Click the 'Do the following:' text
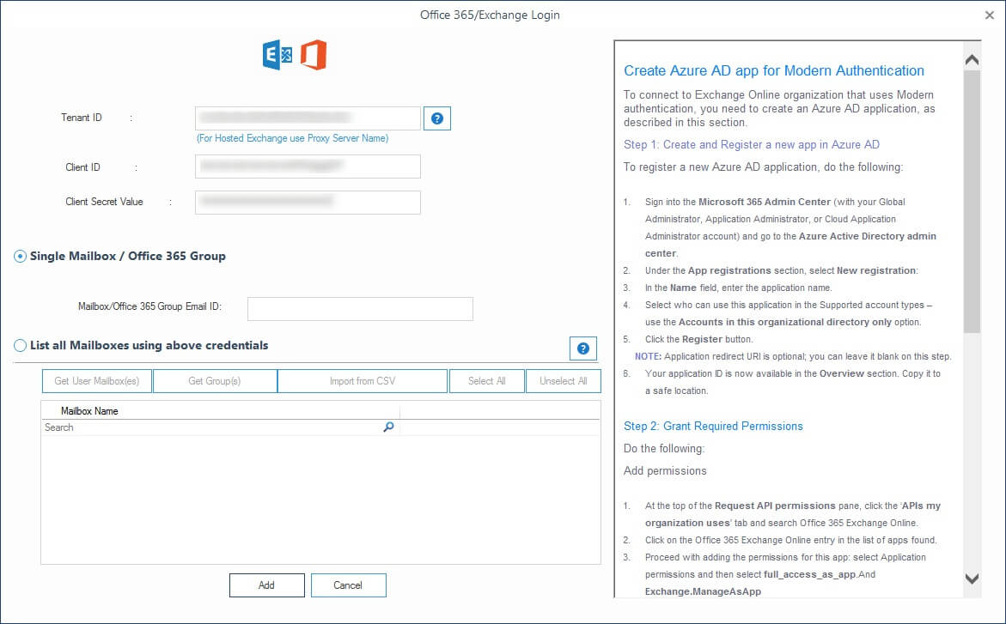 click(664, 449)
